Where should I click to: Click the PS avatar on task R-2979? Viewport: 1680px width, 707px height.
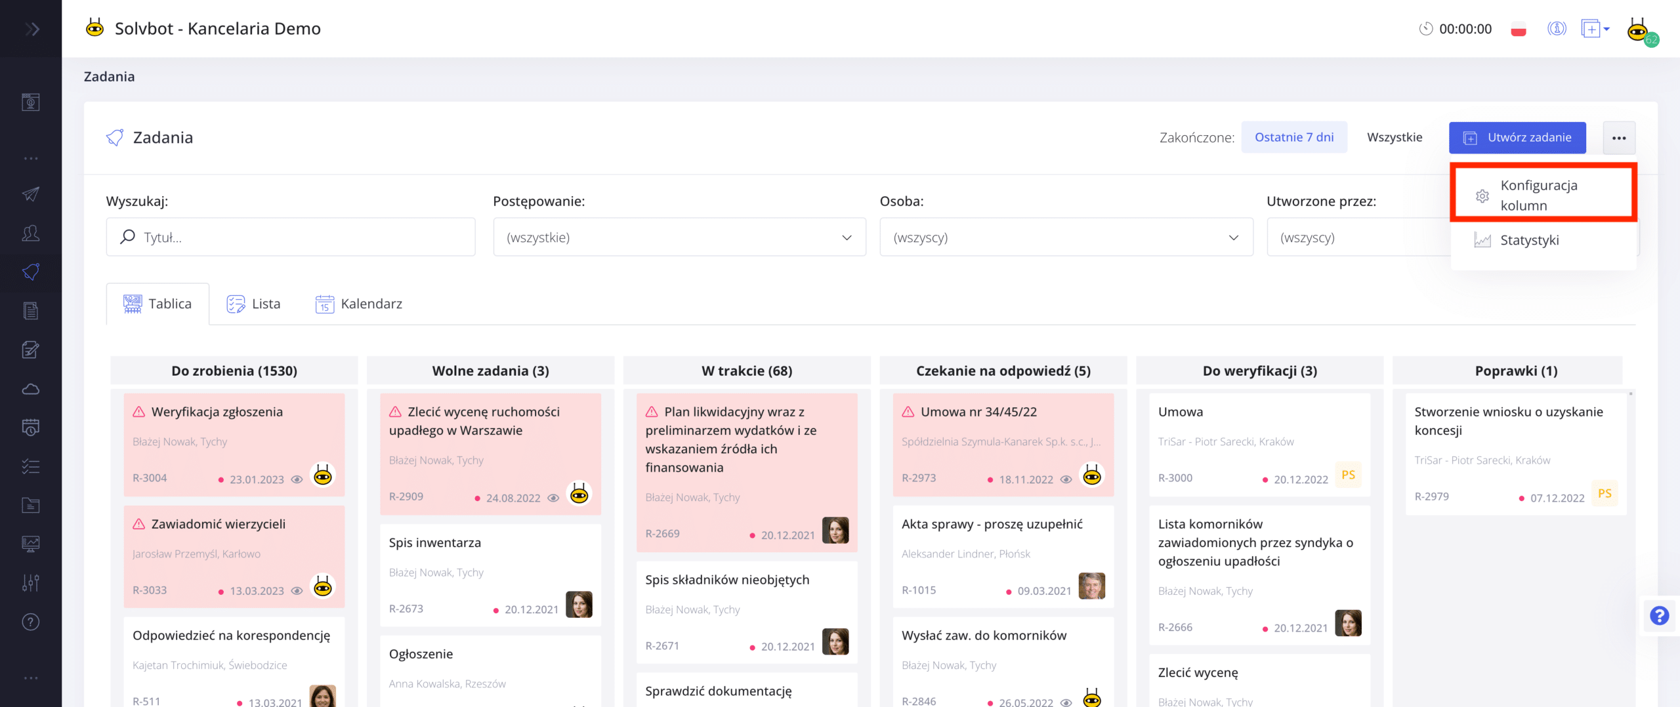click(x=1605, y=493)
